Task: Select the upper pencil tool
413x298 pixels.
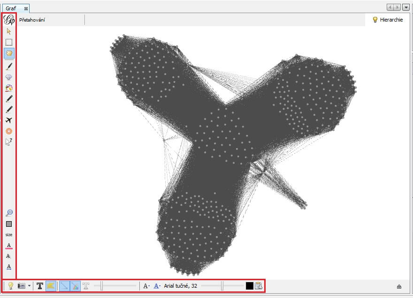Action: click(9, 99)
